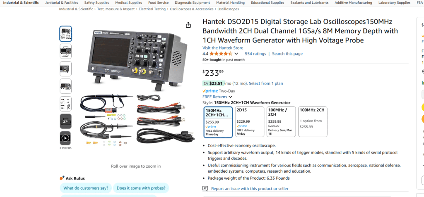424x197 pixels.
Task: Click the 'What do customers say?' button
Action: [x=86, y=188]
